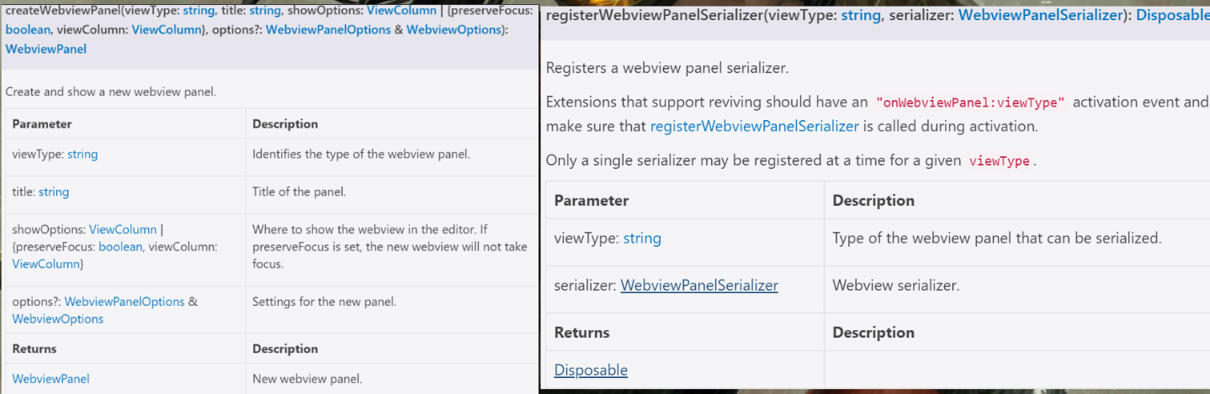Open underlined 'WebviewPanelSerializer' link in serializer row
This screenshot has height=394, width=1210.
coord(699,286)
